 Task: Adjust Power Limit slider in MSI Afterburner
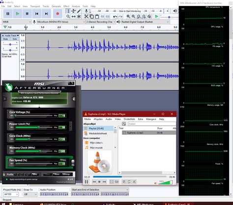(x=39, y=127)
